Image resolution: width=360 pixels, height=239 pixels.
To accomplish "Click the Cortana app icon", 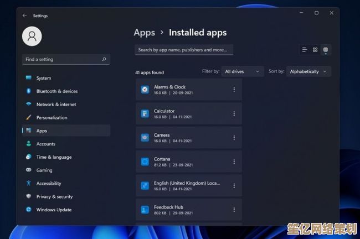I will click(145, 162).
